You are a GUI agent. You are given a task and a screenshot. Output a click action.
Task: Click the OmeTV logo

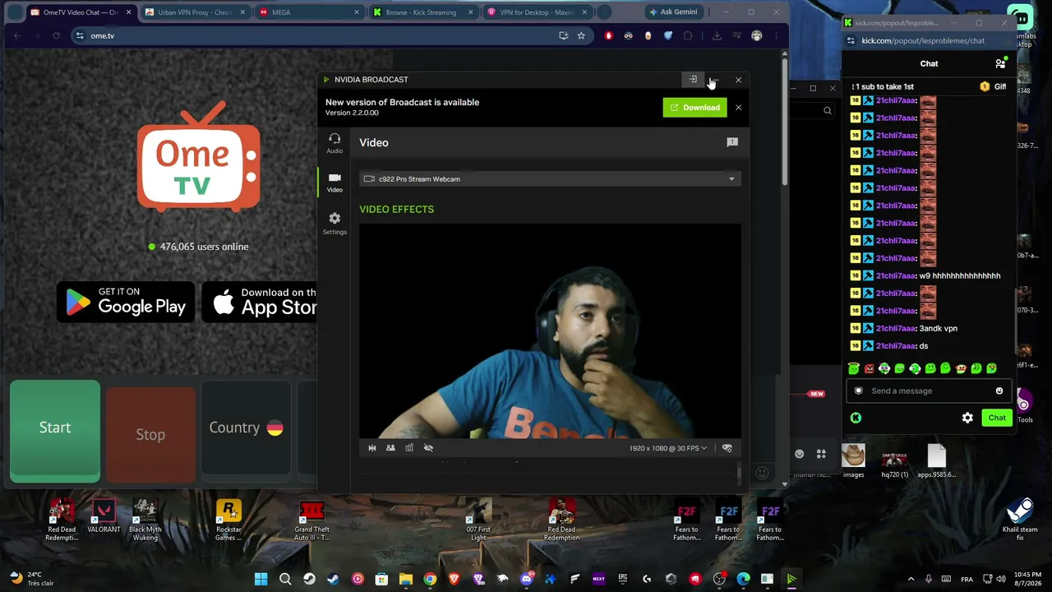coord(199,156)
